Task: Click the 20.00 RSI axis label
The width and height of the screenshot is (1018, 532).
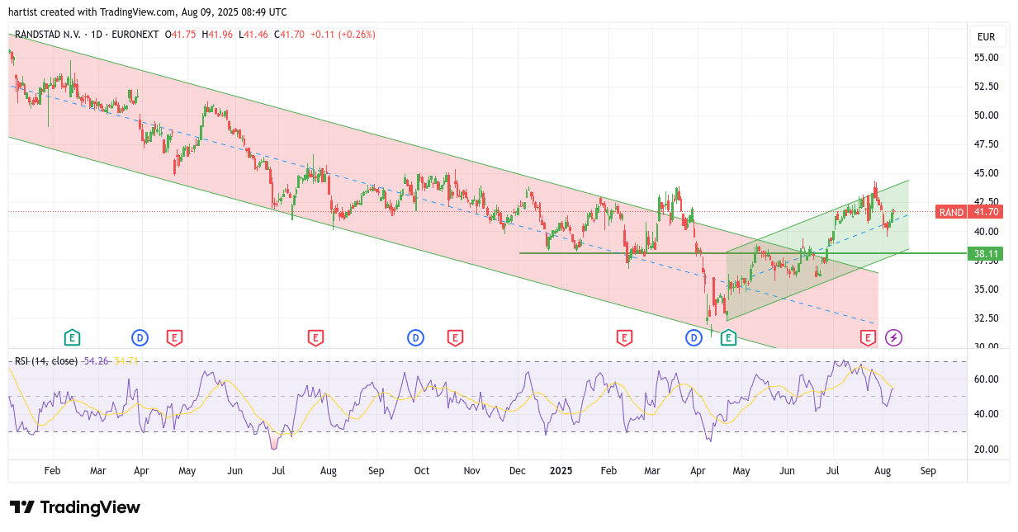Action: tap(987, 450)
